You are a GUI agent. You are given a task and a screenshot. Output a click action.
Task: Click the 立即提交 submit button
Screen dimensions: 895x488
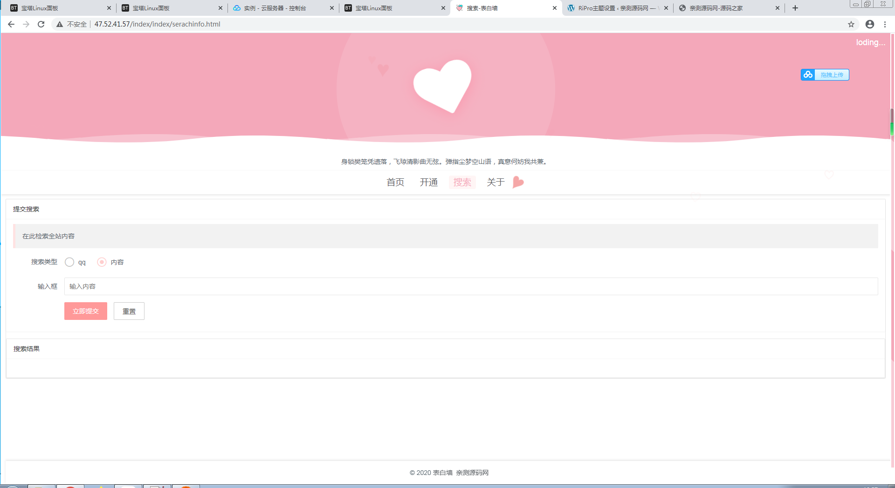point(86,311)
